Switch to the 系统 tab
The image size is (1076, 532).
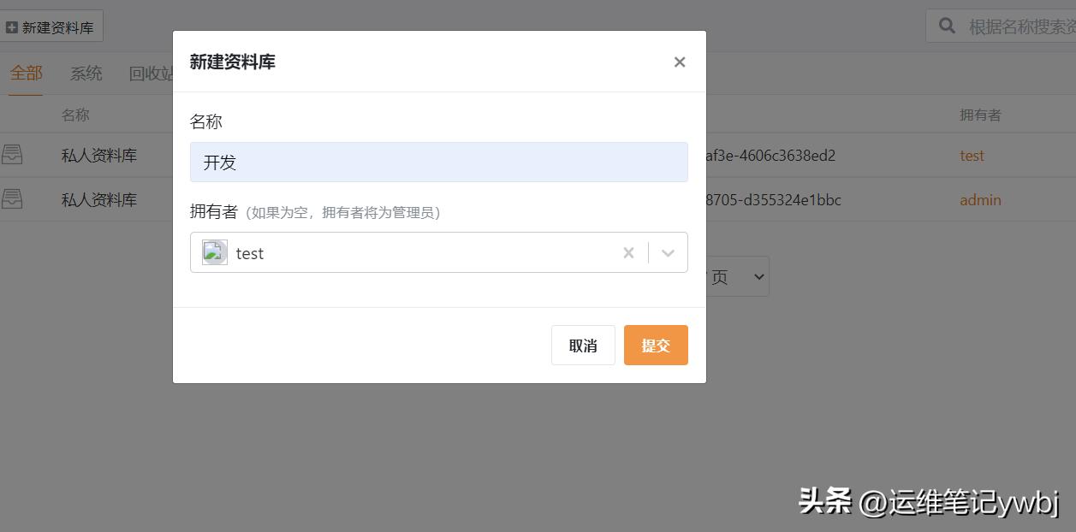point(85,74)
